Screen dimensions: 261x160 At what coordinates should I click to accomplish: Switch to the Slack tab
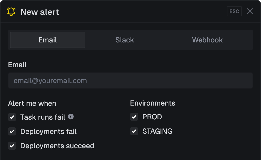click(x=125, y=40)
